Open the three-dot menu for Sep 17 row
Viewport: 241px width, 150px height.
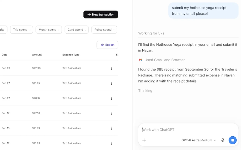(x=111, y=113)
